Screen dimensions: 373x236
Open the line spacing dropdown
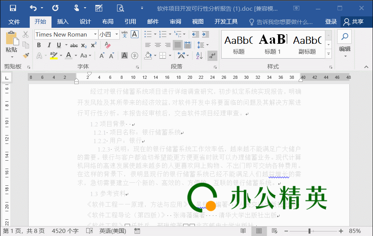pyautogui.click(x=203, y=45)
